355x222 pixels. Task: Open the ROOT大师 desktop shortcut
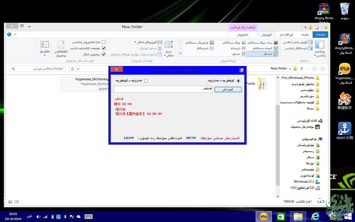click(344, 131)
